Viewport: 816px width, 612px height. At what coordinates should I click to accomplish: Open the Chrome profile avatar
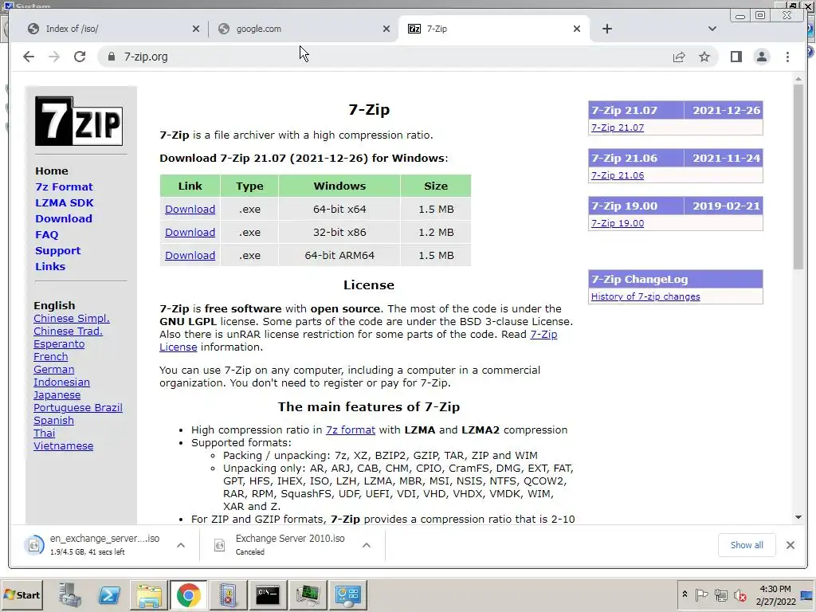tap(761, 57)
